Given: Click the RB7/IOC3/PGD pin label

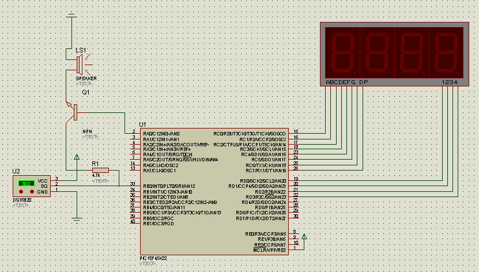Looking at the screenshot, I should 159,224.
